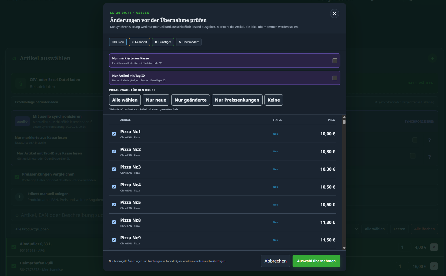
Task: Toggle Pizza Nr.5 checkbox
Action: tap(114, 205)
